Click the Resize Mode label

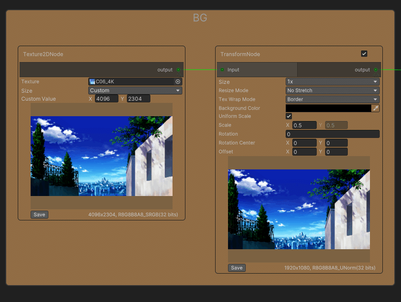[x=233, y=90]
